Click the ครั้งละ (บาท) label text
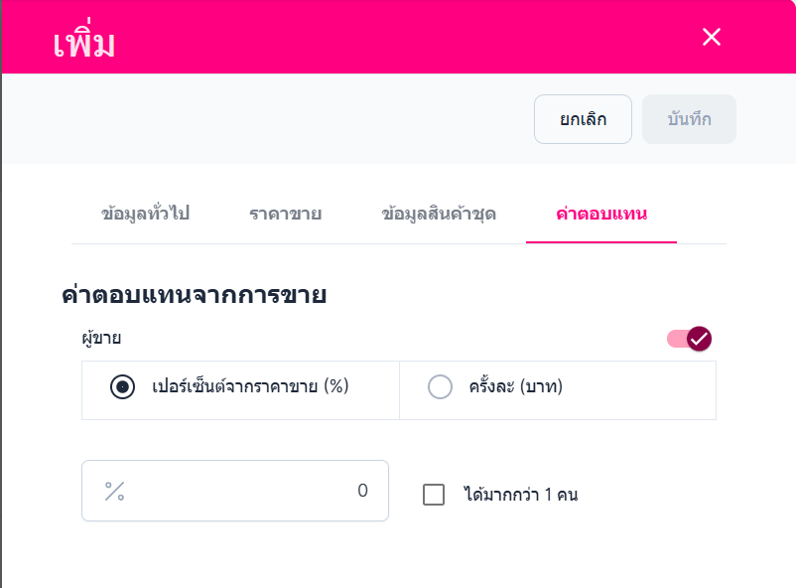 click(516, 387)
